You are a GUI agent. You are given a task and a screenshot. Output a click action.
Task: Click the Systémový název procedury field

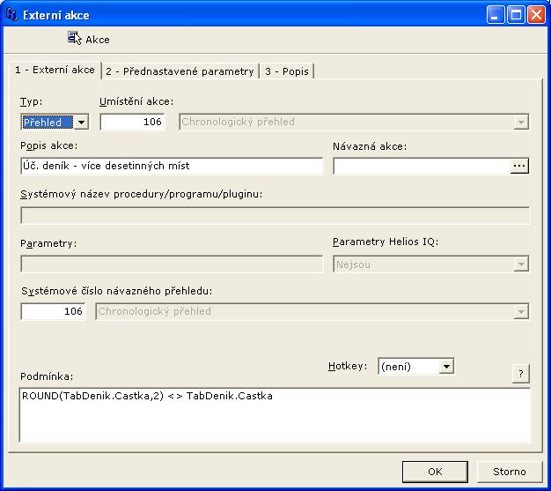point(275,216)
